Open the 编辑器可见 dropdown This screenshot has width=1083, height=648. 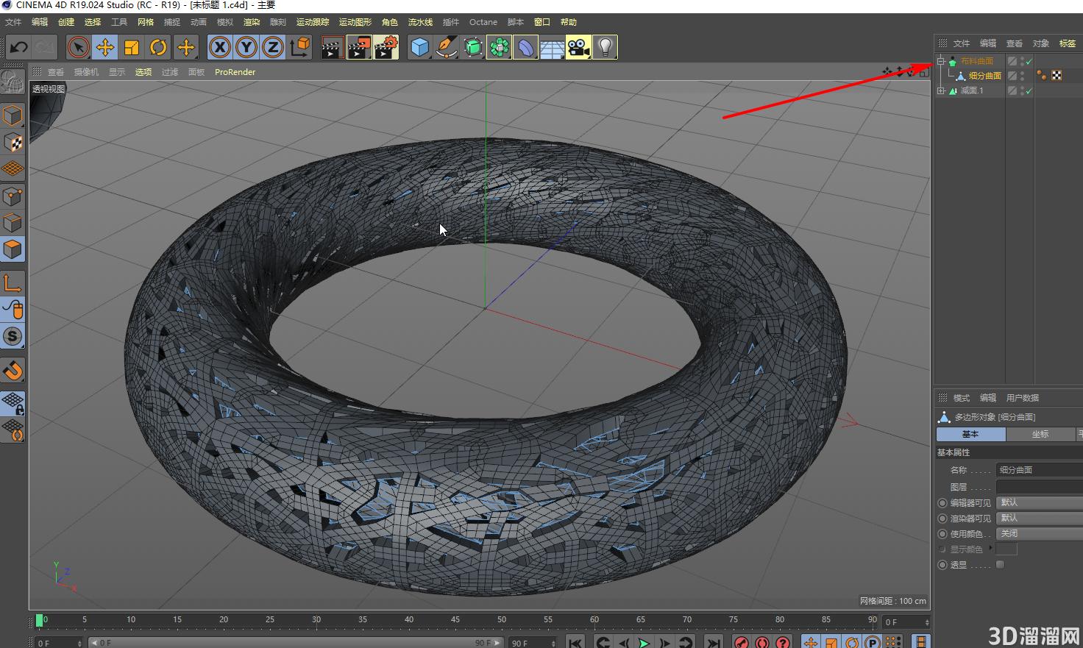click(1040, 502)
